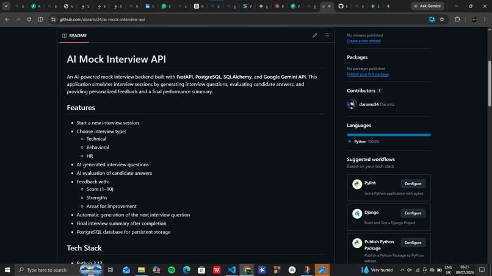Open File Explorer from the taskbar

coord(141,270)
